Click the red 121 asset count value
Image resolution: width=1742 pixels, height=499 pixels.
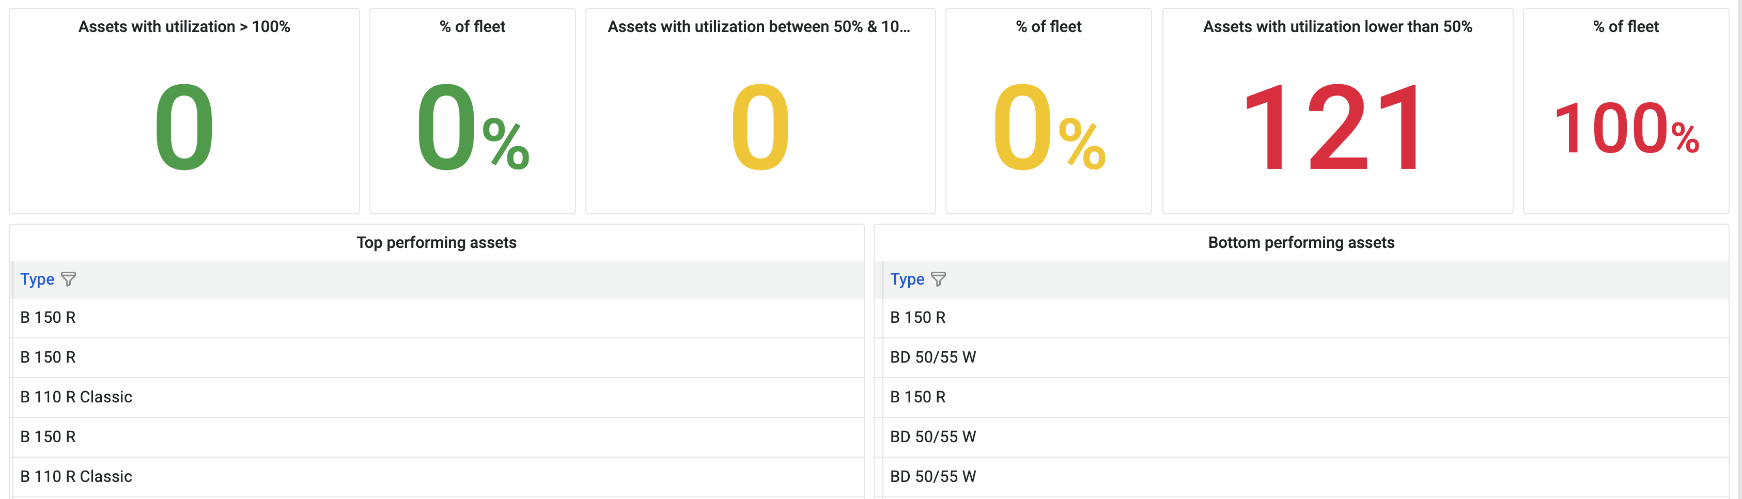click(x=1335, y=129)
